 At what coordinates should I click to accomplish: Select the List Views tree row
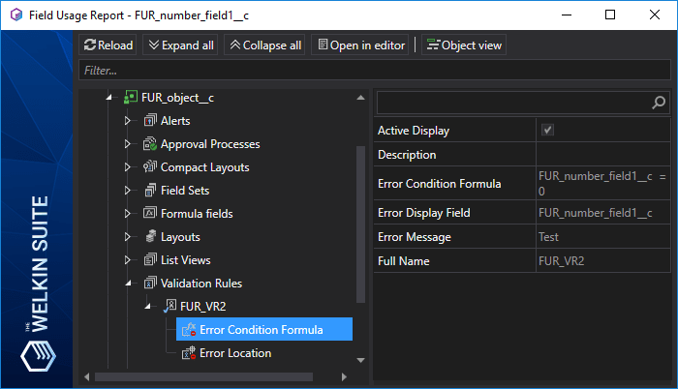(186, 260)
